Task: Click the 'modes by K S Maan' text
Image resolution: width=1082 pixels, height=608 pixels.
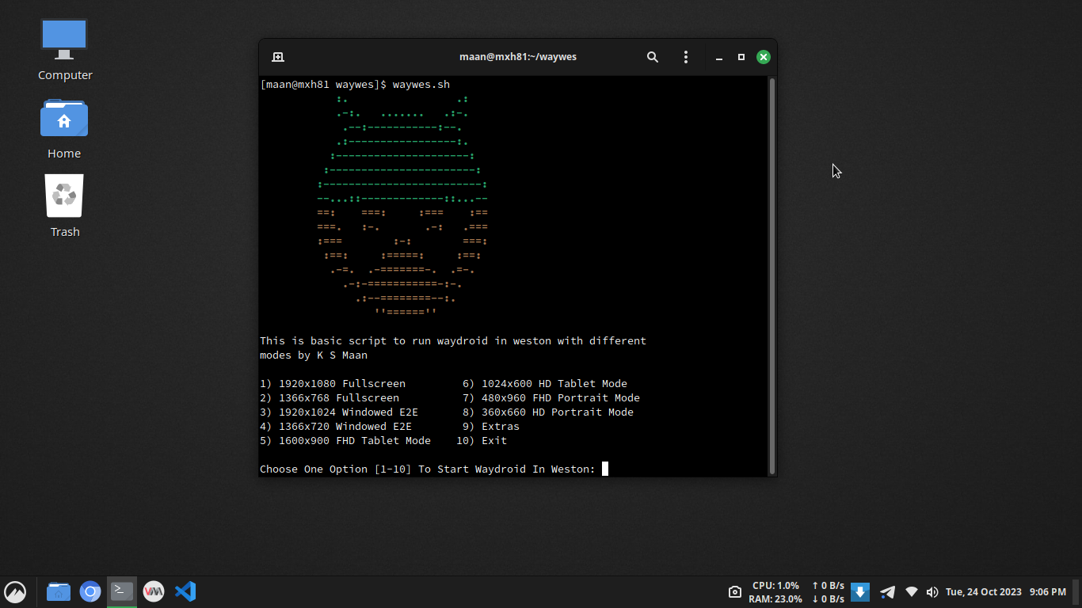Action: point(314,355)
